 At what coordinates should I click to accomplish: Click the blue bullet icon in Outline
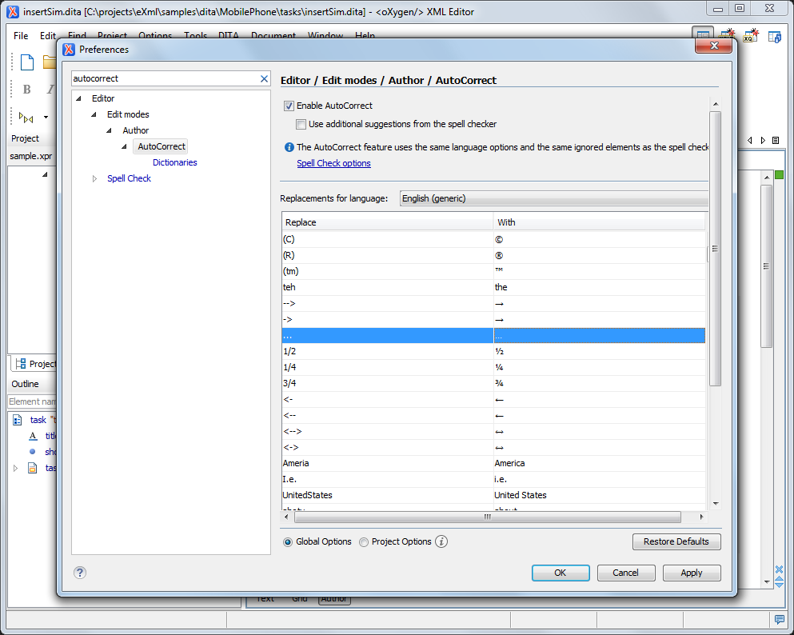coord(33,451)
